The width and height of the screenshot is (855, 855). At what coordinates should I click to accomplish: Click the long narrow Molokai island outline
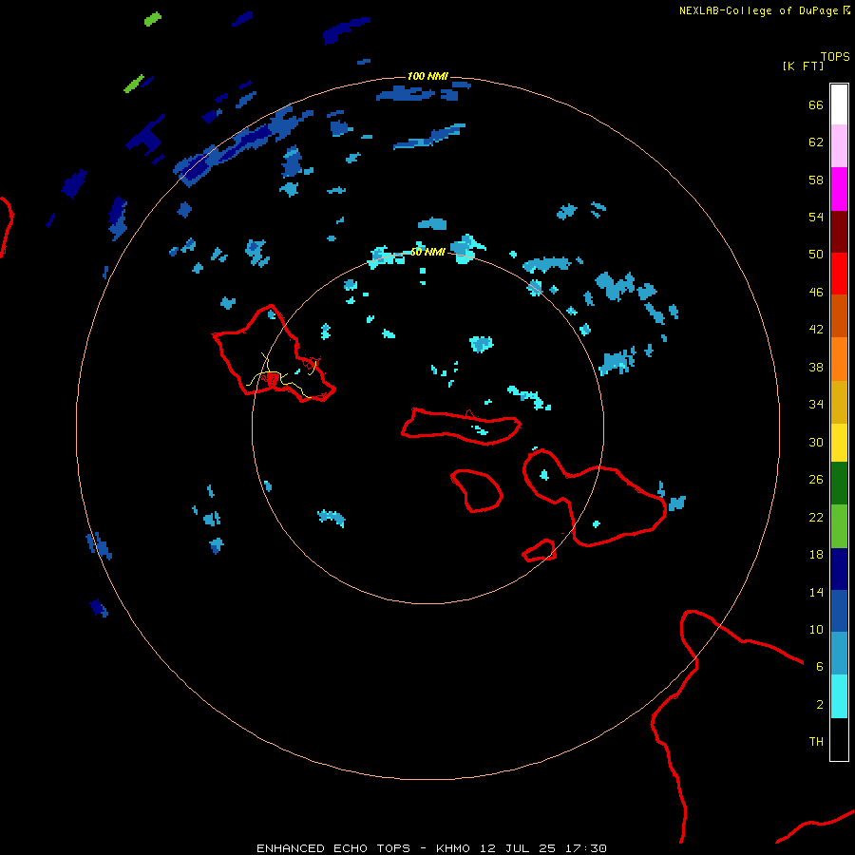pos(462,427)
